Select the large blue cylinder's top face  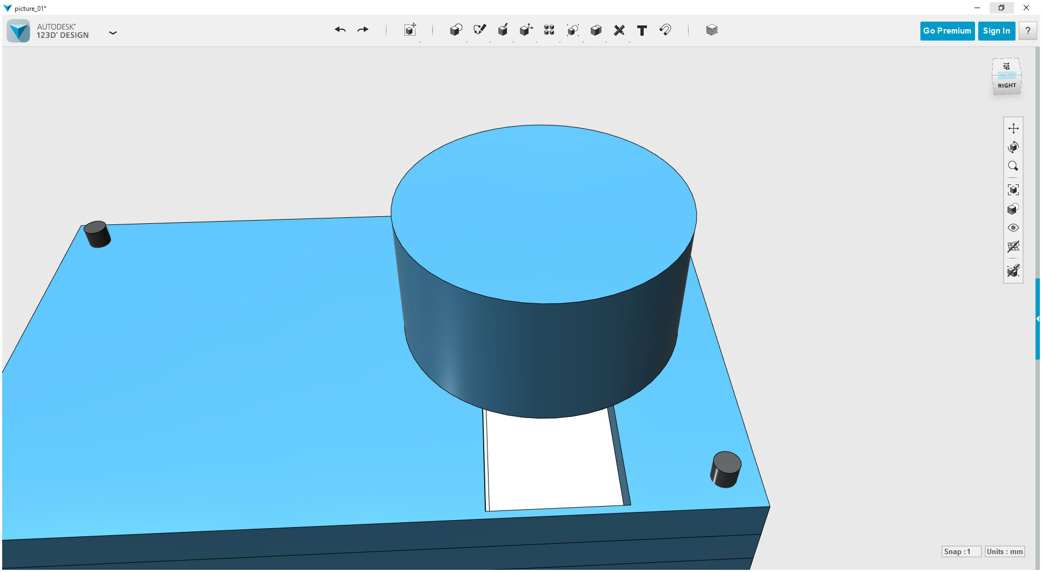(543, 214)
